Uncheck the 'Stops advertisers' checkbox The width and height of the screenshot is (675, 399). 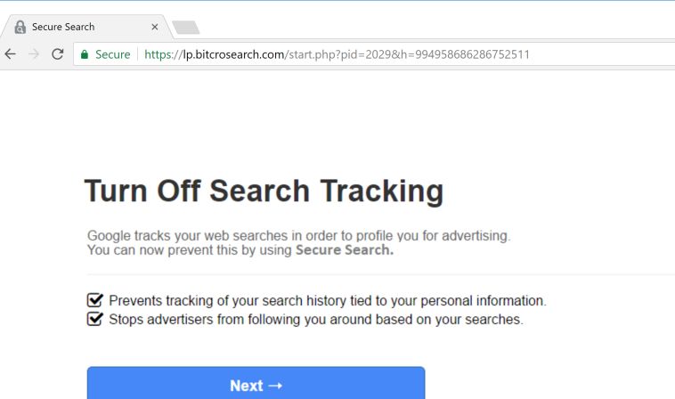tap(95, 318)
